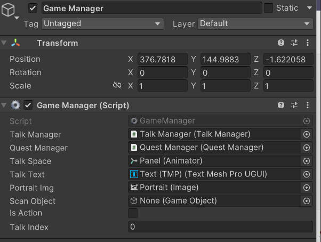Click the Position Y field 144.9883
Viewport: 321px width, 242px height.
226,59
